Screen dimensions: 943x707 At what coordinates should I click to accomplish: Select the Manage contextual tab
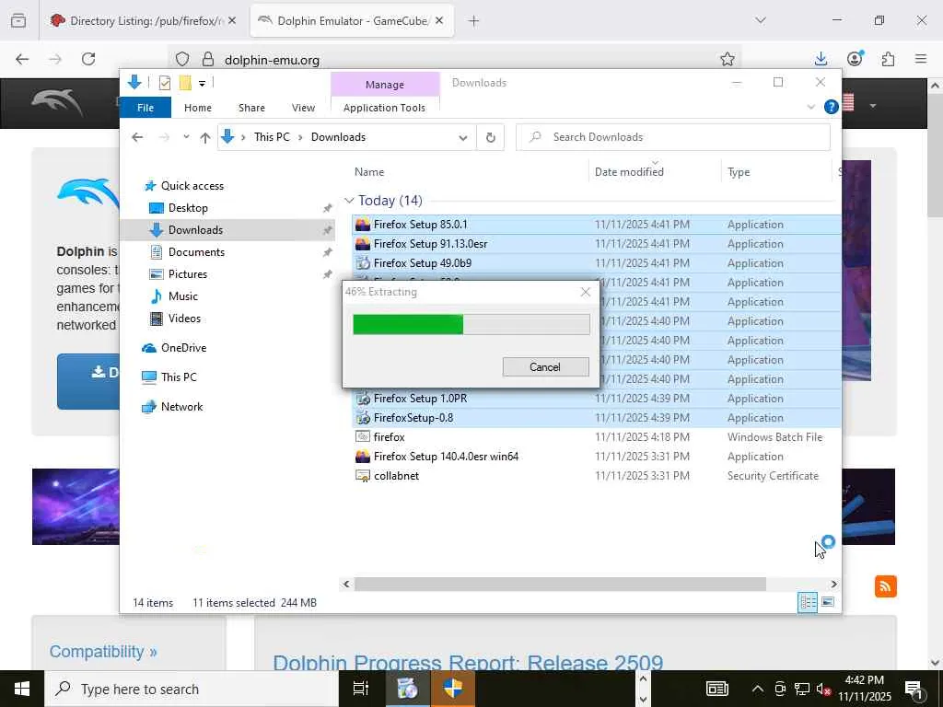point(385,85)
